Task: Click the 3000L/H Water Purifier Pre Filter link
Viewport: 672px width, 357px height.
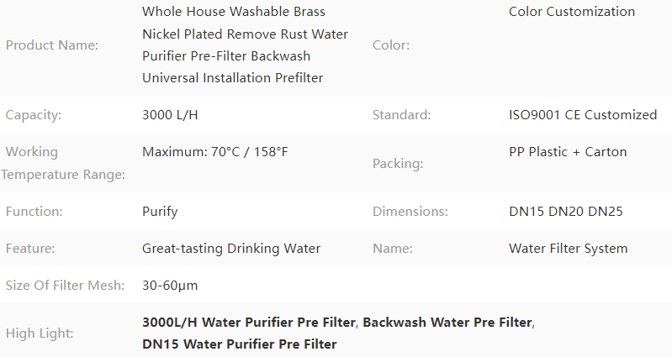Action: tap(249, 323)
